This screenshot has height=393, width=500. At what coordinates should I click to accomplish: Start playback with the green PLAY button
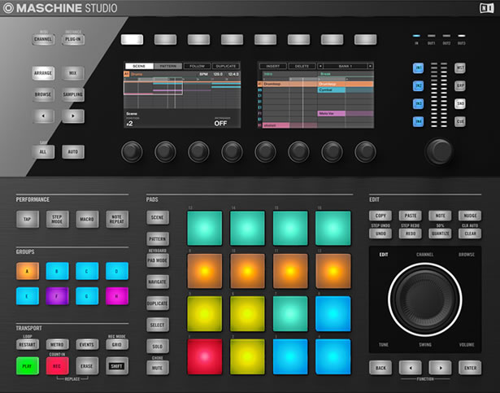[x=28, y=366]
